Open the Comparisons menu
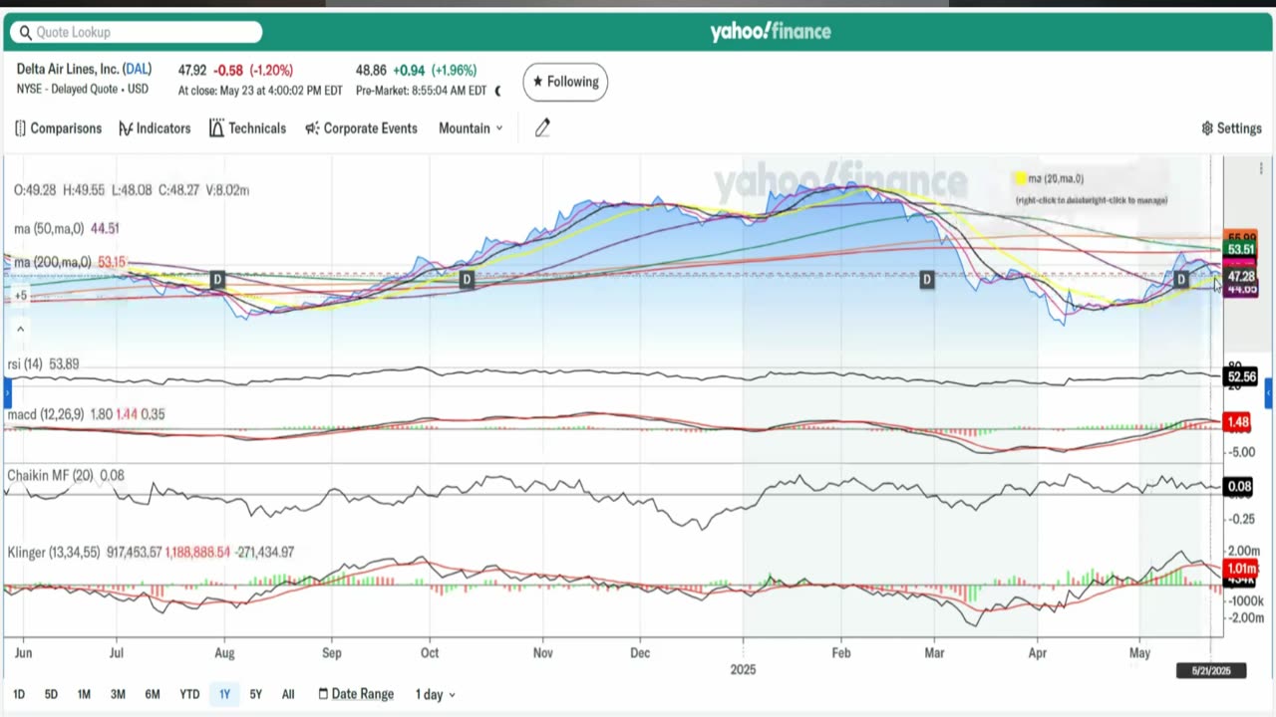Image resolution: width=1276 pixels, height=717 pixels. [x=58, y=128]
